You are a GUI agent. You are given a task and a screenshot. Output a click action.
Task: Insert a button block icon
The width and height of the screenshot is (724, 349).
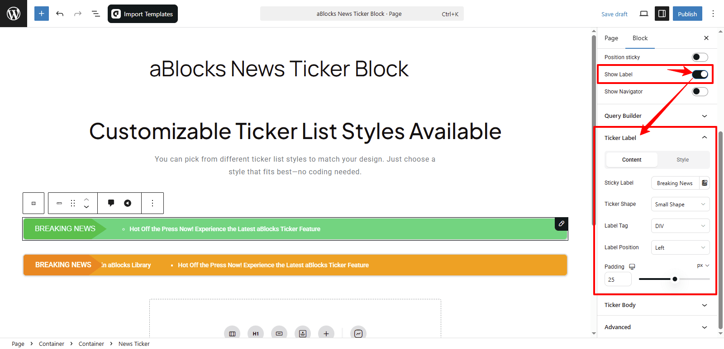[279, 334]
